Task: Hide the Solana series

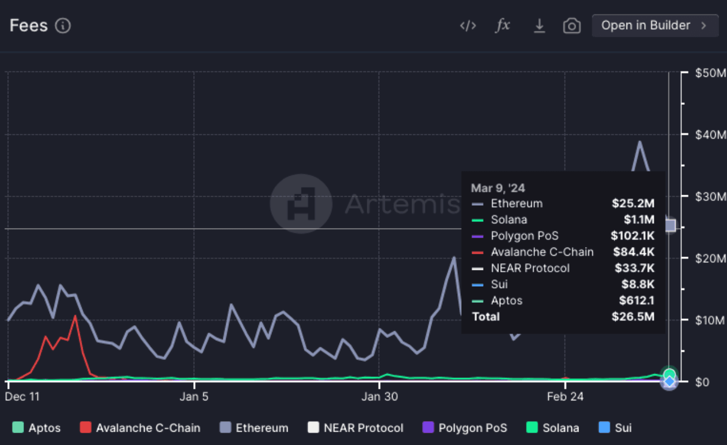Action: pos(553,428)
